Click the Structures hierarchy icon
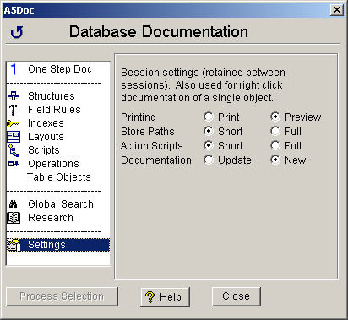Image resolution: width=348 pixels, height=320 pixels. pyautogui.click(x=14, y=96)
